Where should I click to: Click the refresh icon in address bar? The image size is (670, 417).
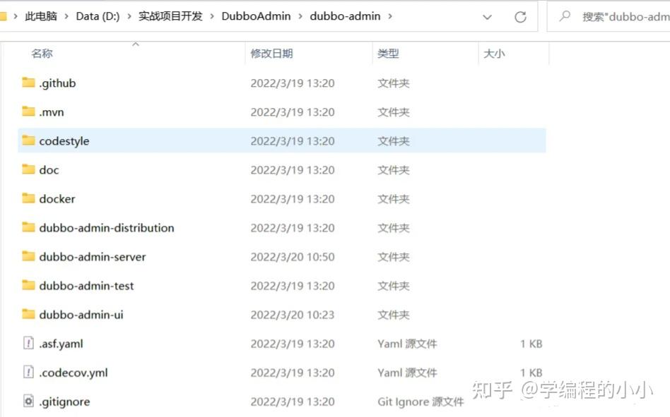tap(521, 16)
